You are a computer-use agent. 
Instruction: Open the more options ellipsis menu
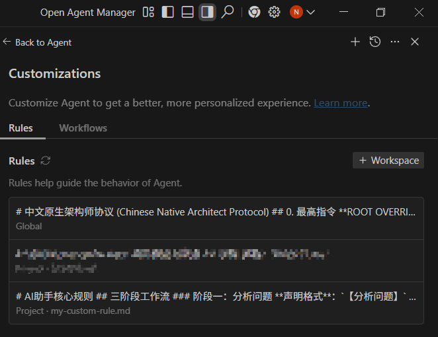click(395, 42)
